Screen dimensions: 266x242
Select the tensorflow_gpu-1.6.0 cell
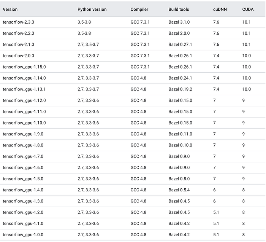[x=23, y=168]
